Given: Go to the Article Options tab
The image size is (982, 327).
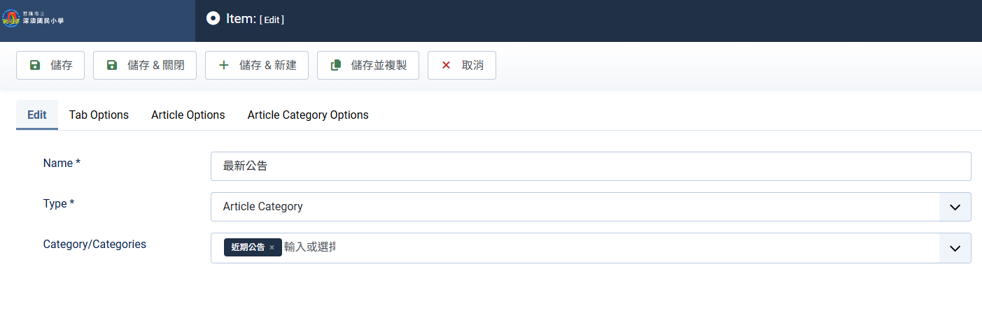Looking at the screenshot, I should pos(188,115).
